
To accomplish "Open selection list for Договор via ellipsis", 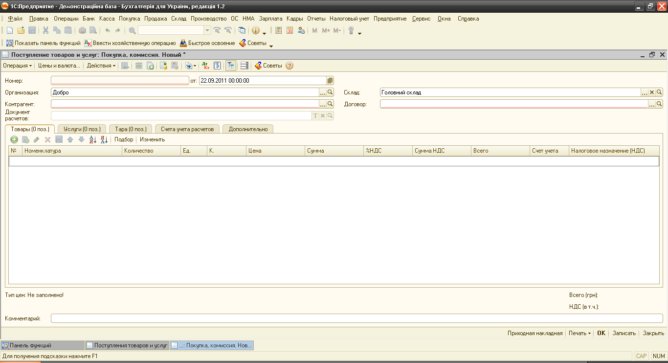I will click(652, 104).
